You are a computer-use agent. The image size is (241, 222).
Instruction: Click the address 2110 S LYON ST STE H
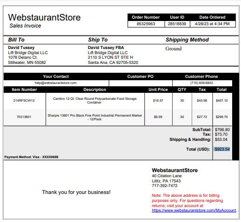click(x=110, y=57)
